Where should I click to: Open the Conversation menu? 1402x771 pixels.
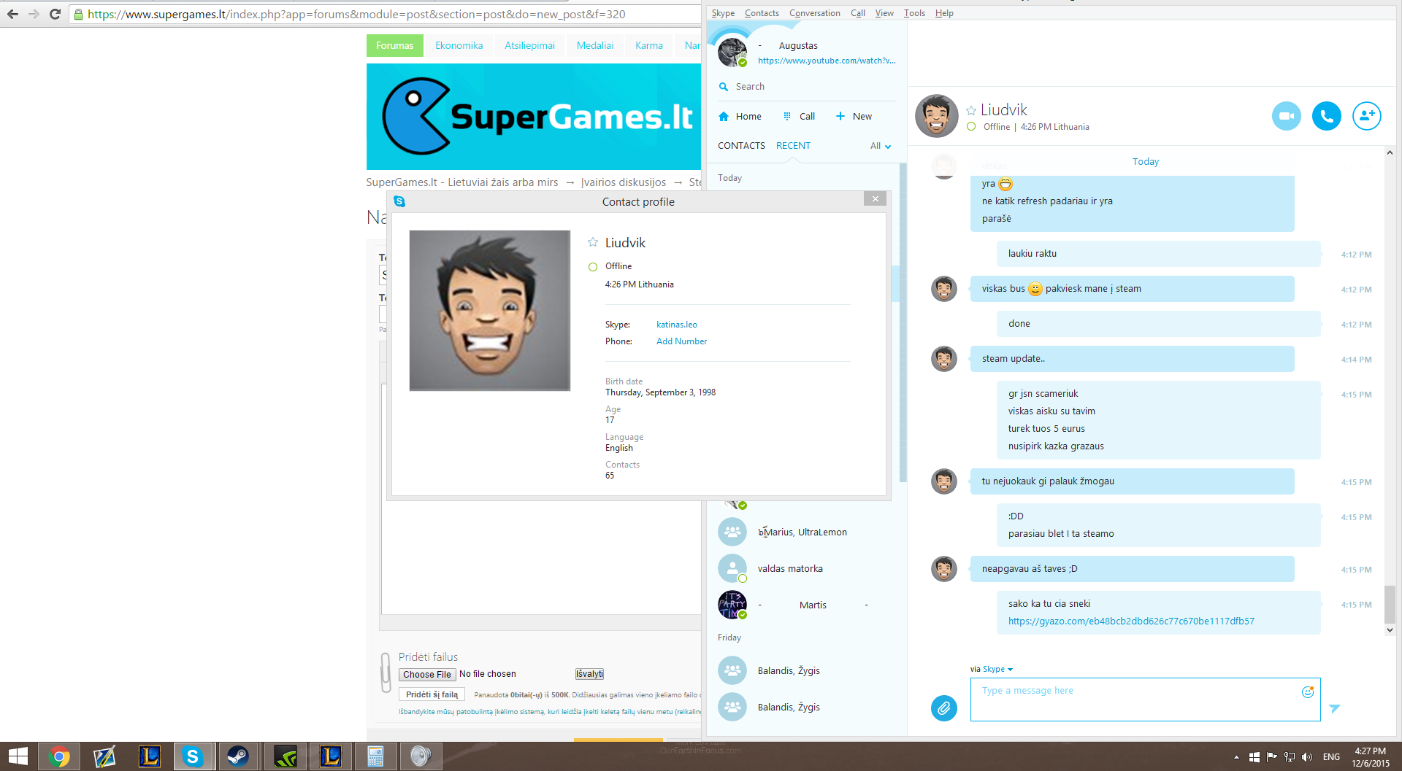(x=814, y=13)
